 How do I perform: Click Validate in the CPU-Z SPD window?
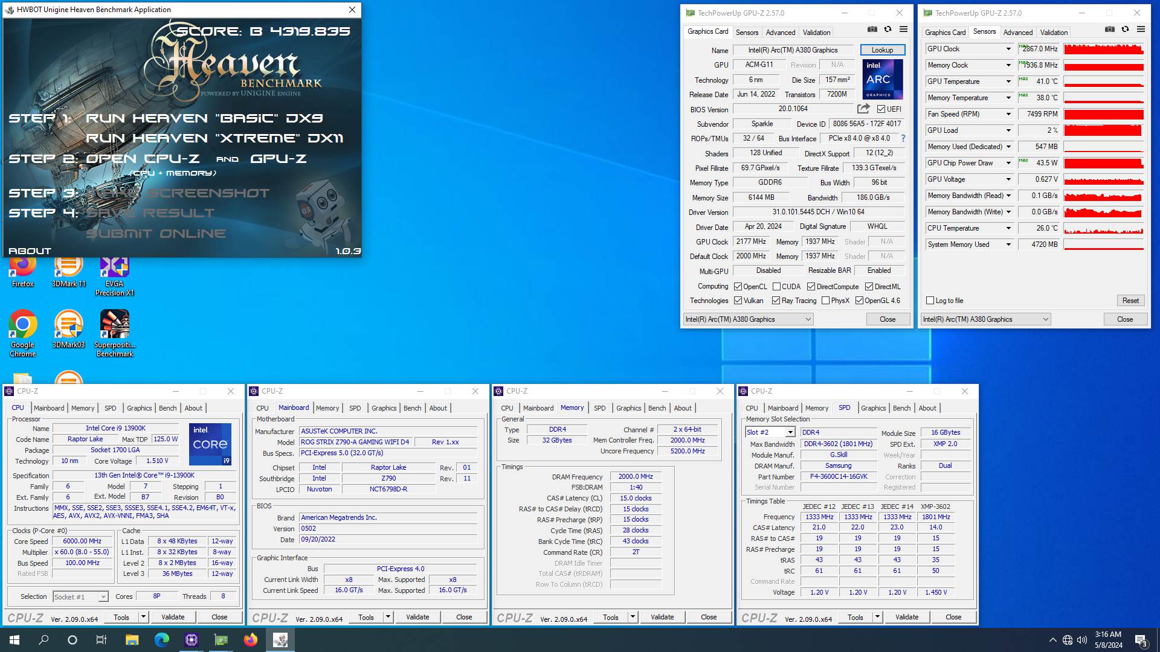click(x=906, y=617)
